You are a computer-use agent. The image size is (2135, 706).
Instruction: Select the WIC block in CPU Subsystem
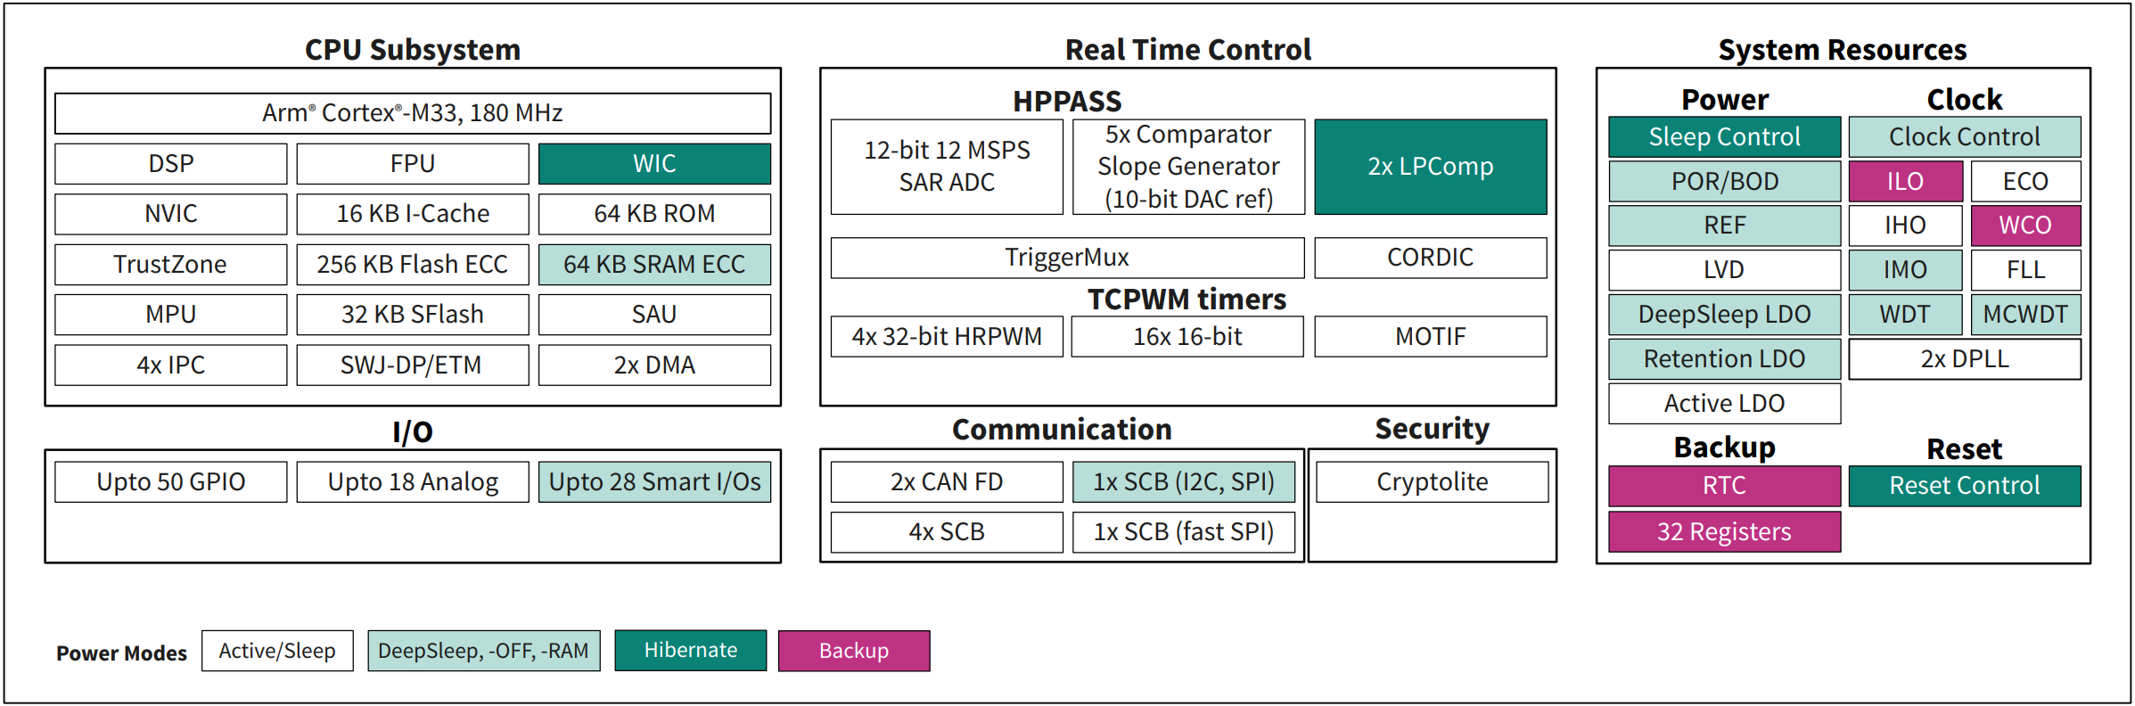pyautogui.click(x=654, y=164)
